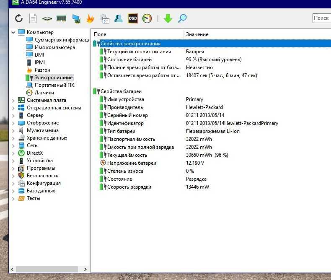
Task: Click the computer settings toolbar icon
Action: point(104,18)
